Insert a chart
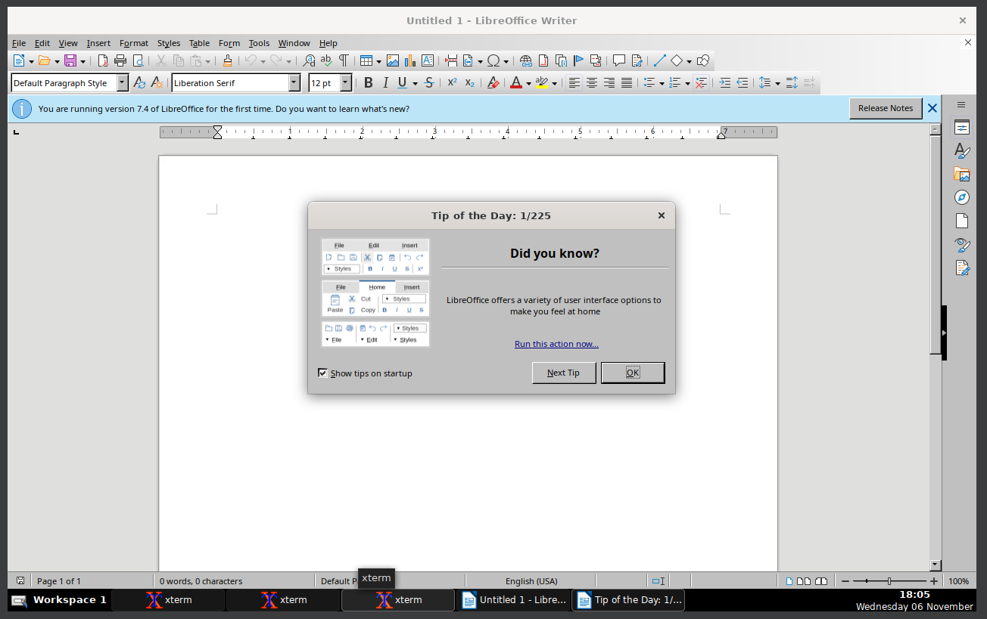This screenshot has width=987, height=619. pos(409,60)
